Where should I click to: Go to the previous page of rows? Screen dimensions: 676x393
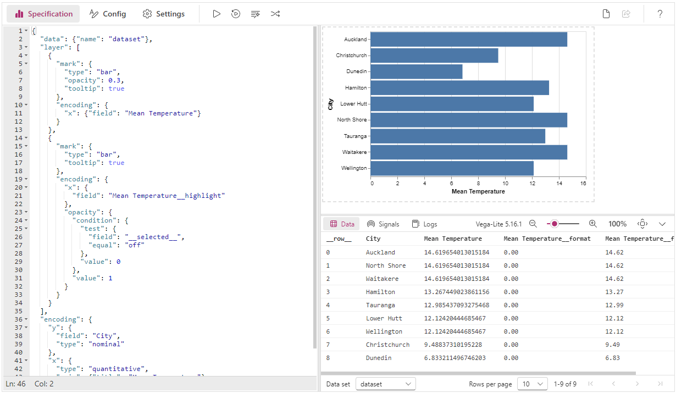614,384
